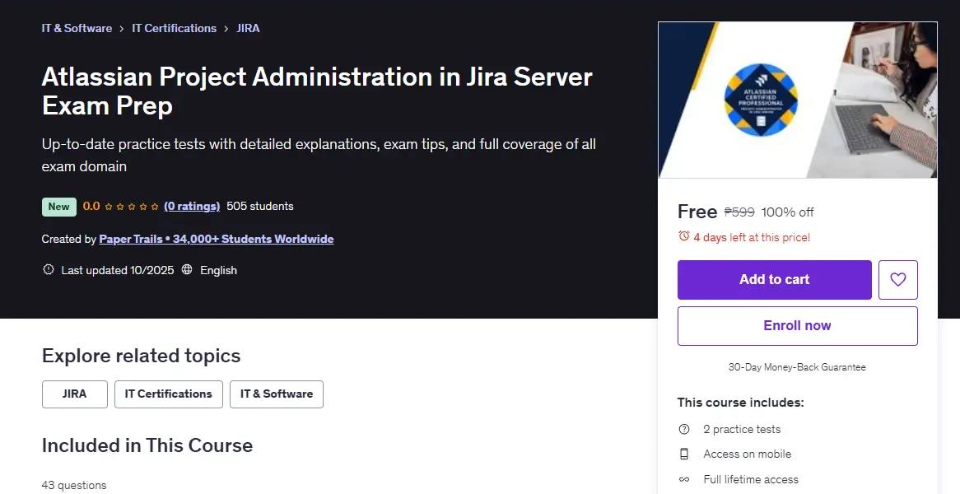Click the question mark practice tests icon
Viewport: 960px width, 494px height.
[x=684, y=429]
